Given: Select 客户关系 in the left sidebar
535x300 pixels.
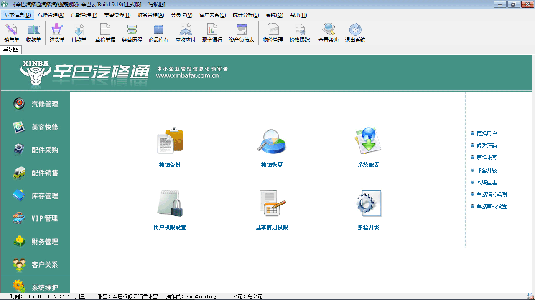Looking at the screenshot, I should 35,265.
